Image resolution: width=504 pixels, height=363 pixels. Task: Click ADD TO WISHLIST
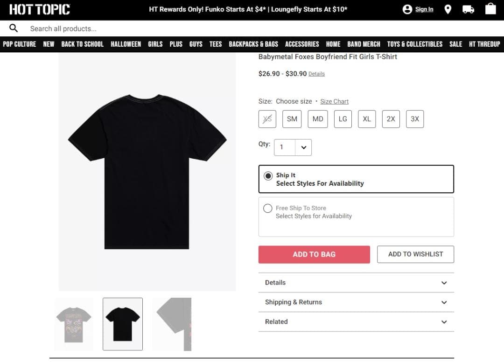pos(415,254)
